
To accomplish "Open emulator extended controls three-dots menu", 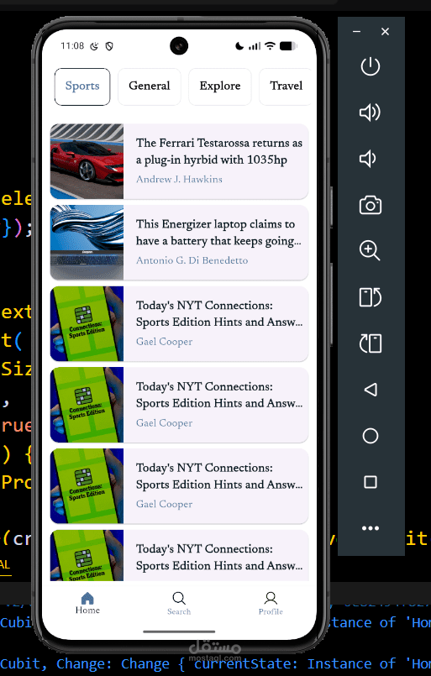I will [x=371, y=528].
